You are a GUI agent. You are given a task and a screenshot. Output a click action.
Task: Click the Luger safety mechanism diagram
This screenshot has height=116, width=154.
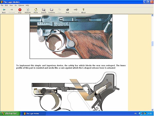(76, 91)
